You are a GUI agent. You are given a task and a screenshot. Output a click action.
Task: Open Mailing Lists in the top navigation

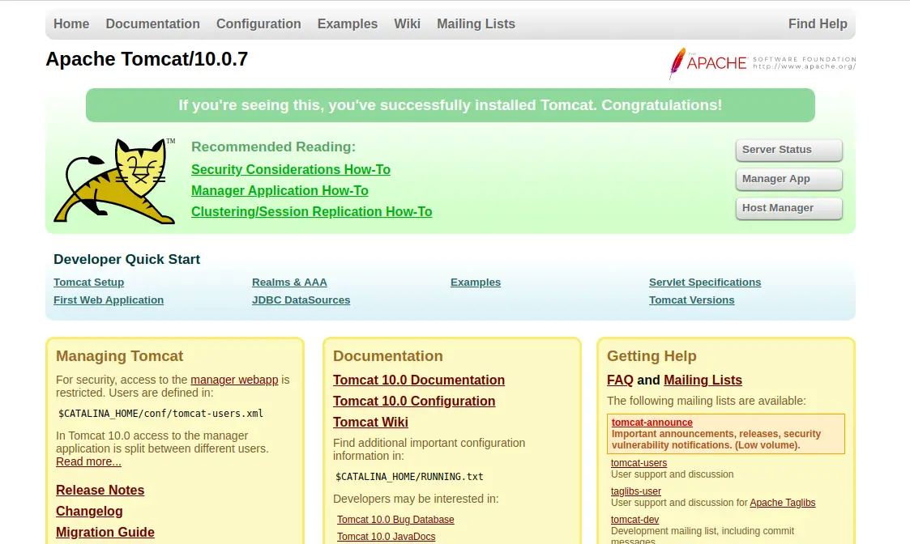[476, 23]
